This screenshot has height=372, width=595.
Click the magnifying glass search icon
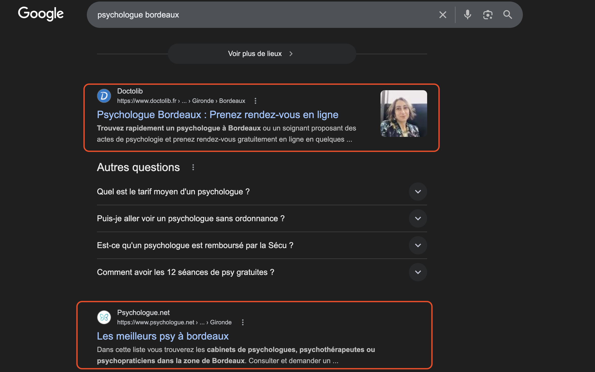coord(507,15)
